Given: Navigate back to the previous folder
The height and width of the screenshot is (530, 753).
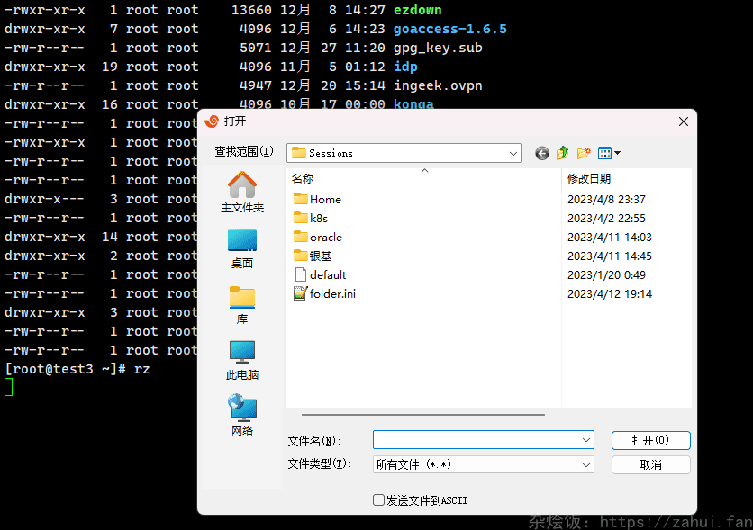Looking at the screenshot, I should click(x=541, y=153).
